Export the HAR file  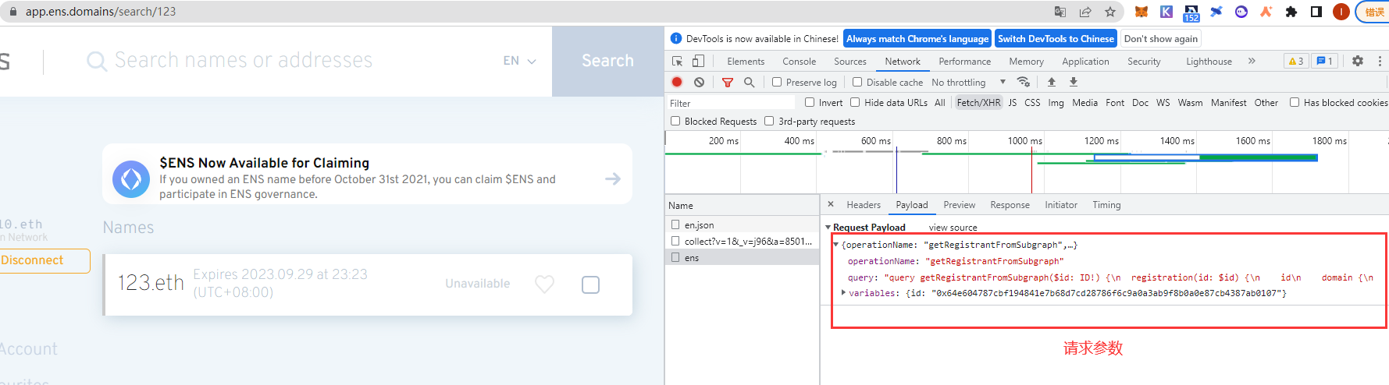[1073, 82]
